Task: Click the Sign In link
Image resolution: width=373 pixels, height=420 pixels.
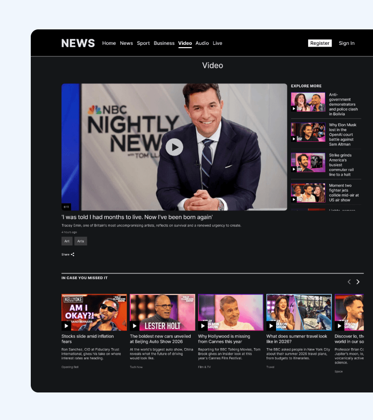Action: 346,43
